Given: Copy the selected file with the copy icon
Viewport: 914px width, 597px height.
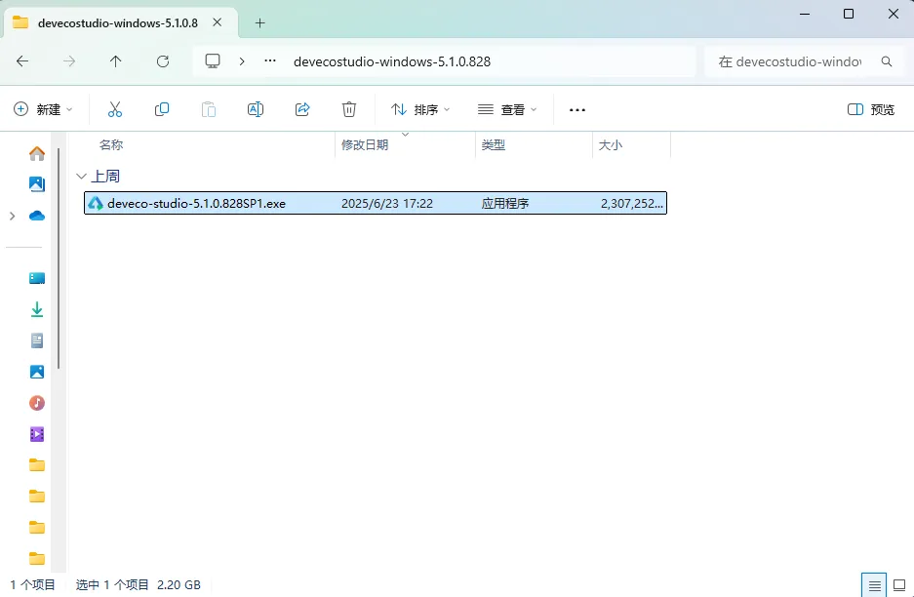Looking at the screenshot, I should tap(162, 109).
